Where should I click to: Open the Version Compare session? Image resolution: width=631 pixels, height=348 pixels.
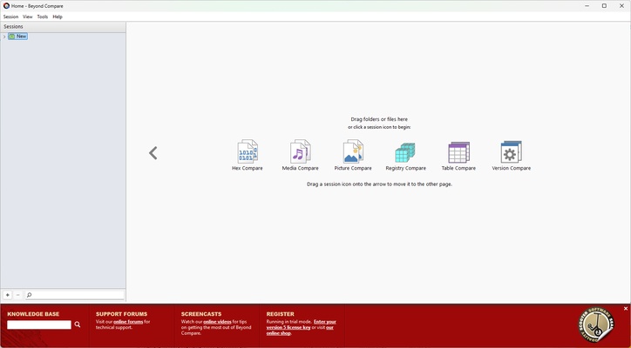511,153
